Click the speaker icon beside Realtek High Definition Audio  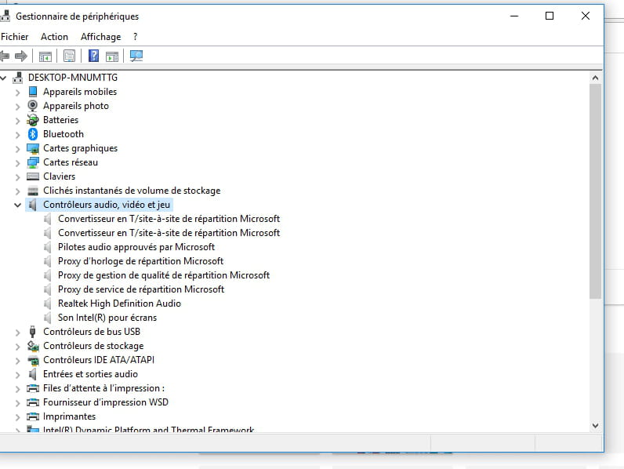coord(47,304)
